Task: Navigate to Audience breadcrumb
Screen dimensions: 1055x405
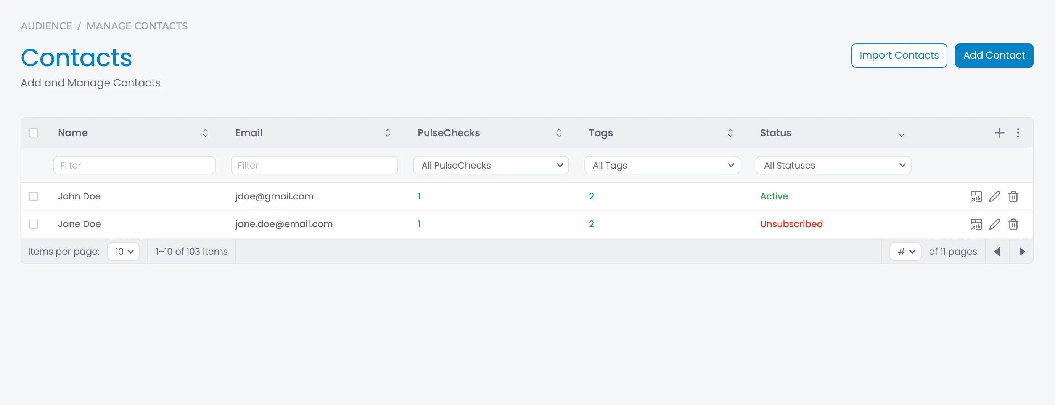Action: click(x=47, y=26)
